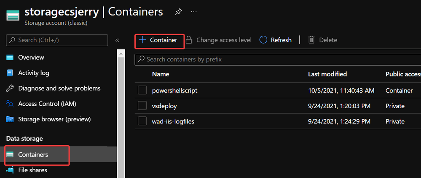421x178 pixels.
Task: Check the wad-iis-logfiles row checkbox
Action: tap(142, 121)
